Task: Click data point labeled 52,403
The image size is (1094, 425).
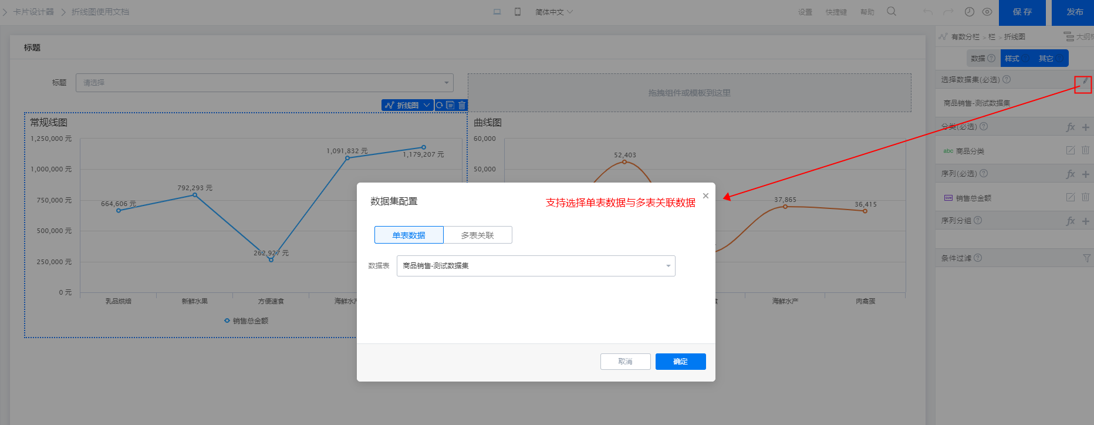Action: (624, 162)
